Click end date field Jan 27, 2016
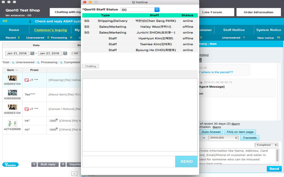 (49, 53)
